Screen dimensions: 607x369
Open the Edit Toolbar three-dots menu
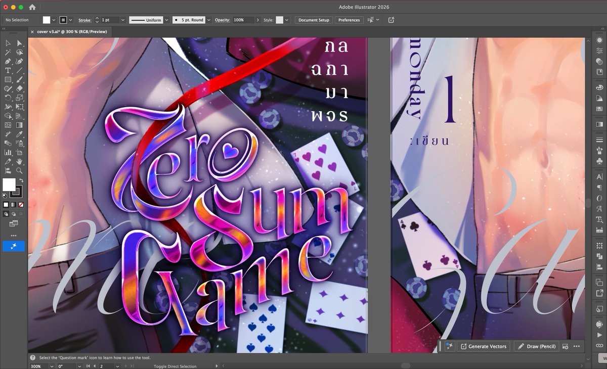(x=13, y=236)
